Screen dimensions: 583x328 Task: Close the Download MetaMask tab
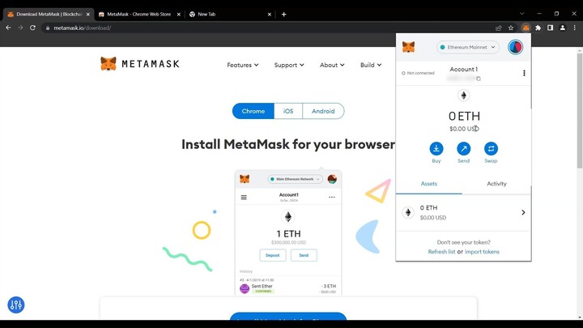click(88, 14)
